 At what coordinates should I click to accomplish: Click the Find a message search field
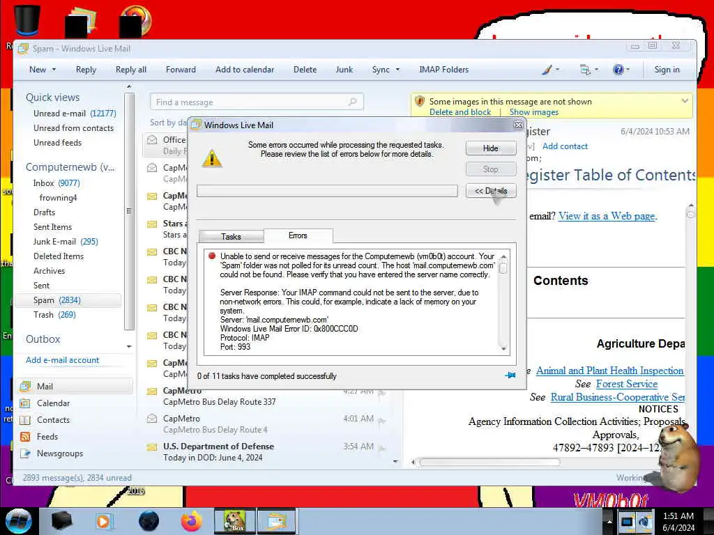(257, 102)
